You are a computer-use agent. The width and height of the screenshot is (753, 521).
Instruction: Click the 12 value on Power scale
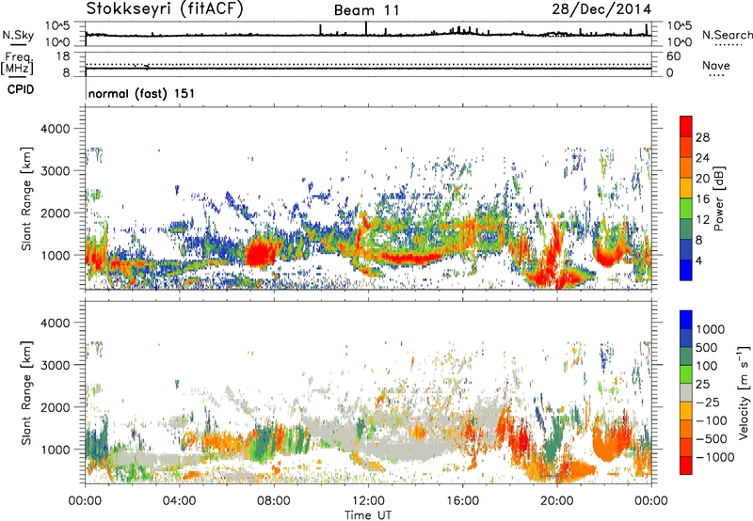[702, 220]
